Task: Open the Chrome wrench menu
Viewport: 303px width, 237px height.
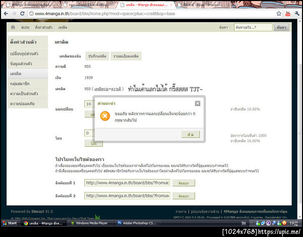Action: (297, 14)
